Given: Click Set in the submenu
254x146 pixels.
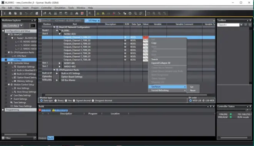Looking at the screenshot, I should tap(193, 87).
